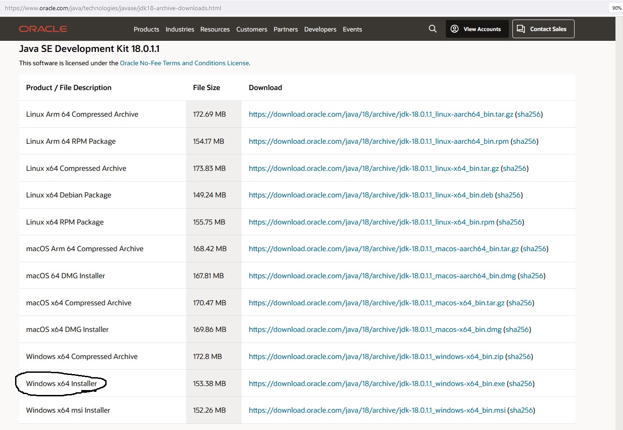Open sha256 for macOS x64 Compressed Archive

pos(520,303)
